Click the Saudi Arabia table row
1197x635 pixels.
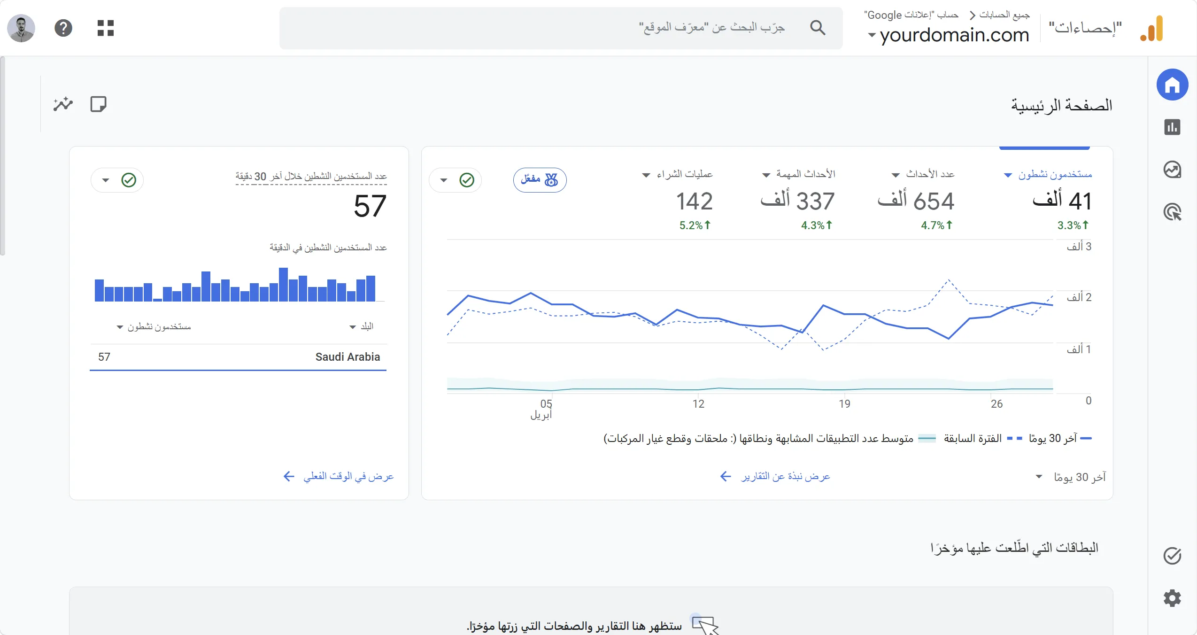tap(238, 357)
